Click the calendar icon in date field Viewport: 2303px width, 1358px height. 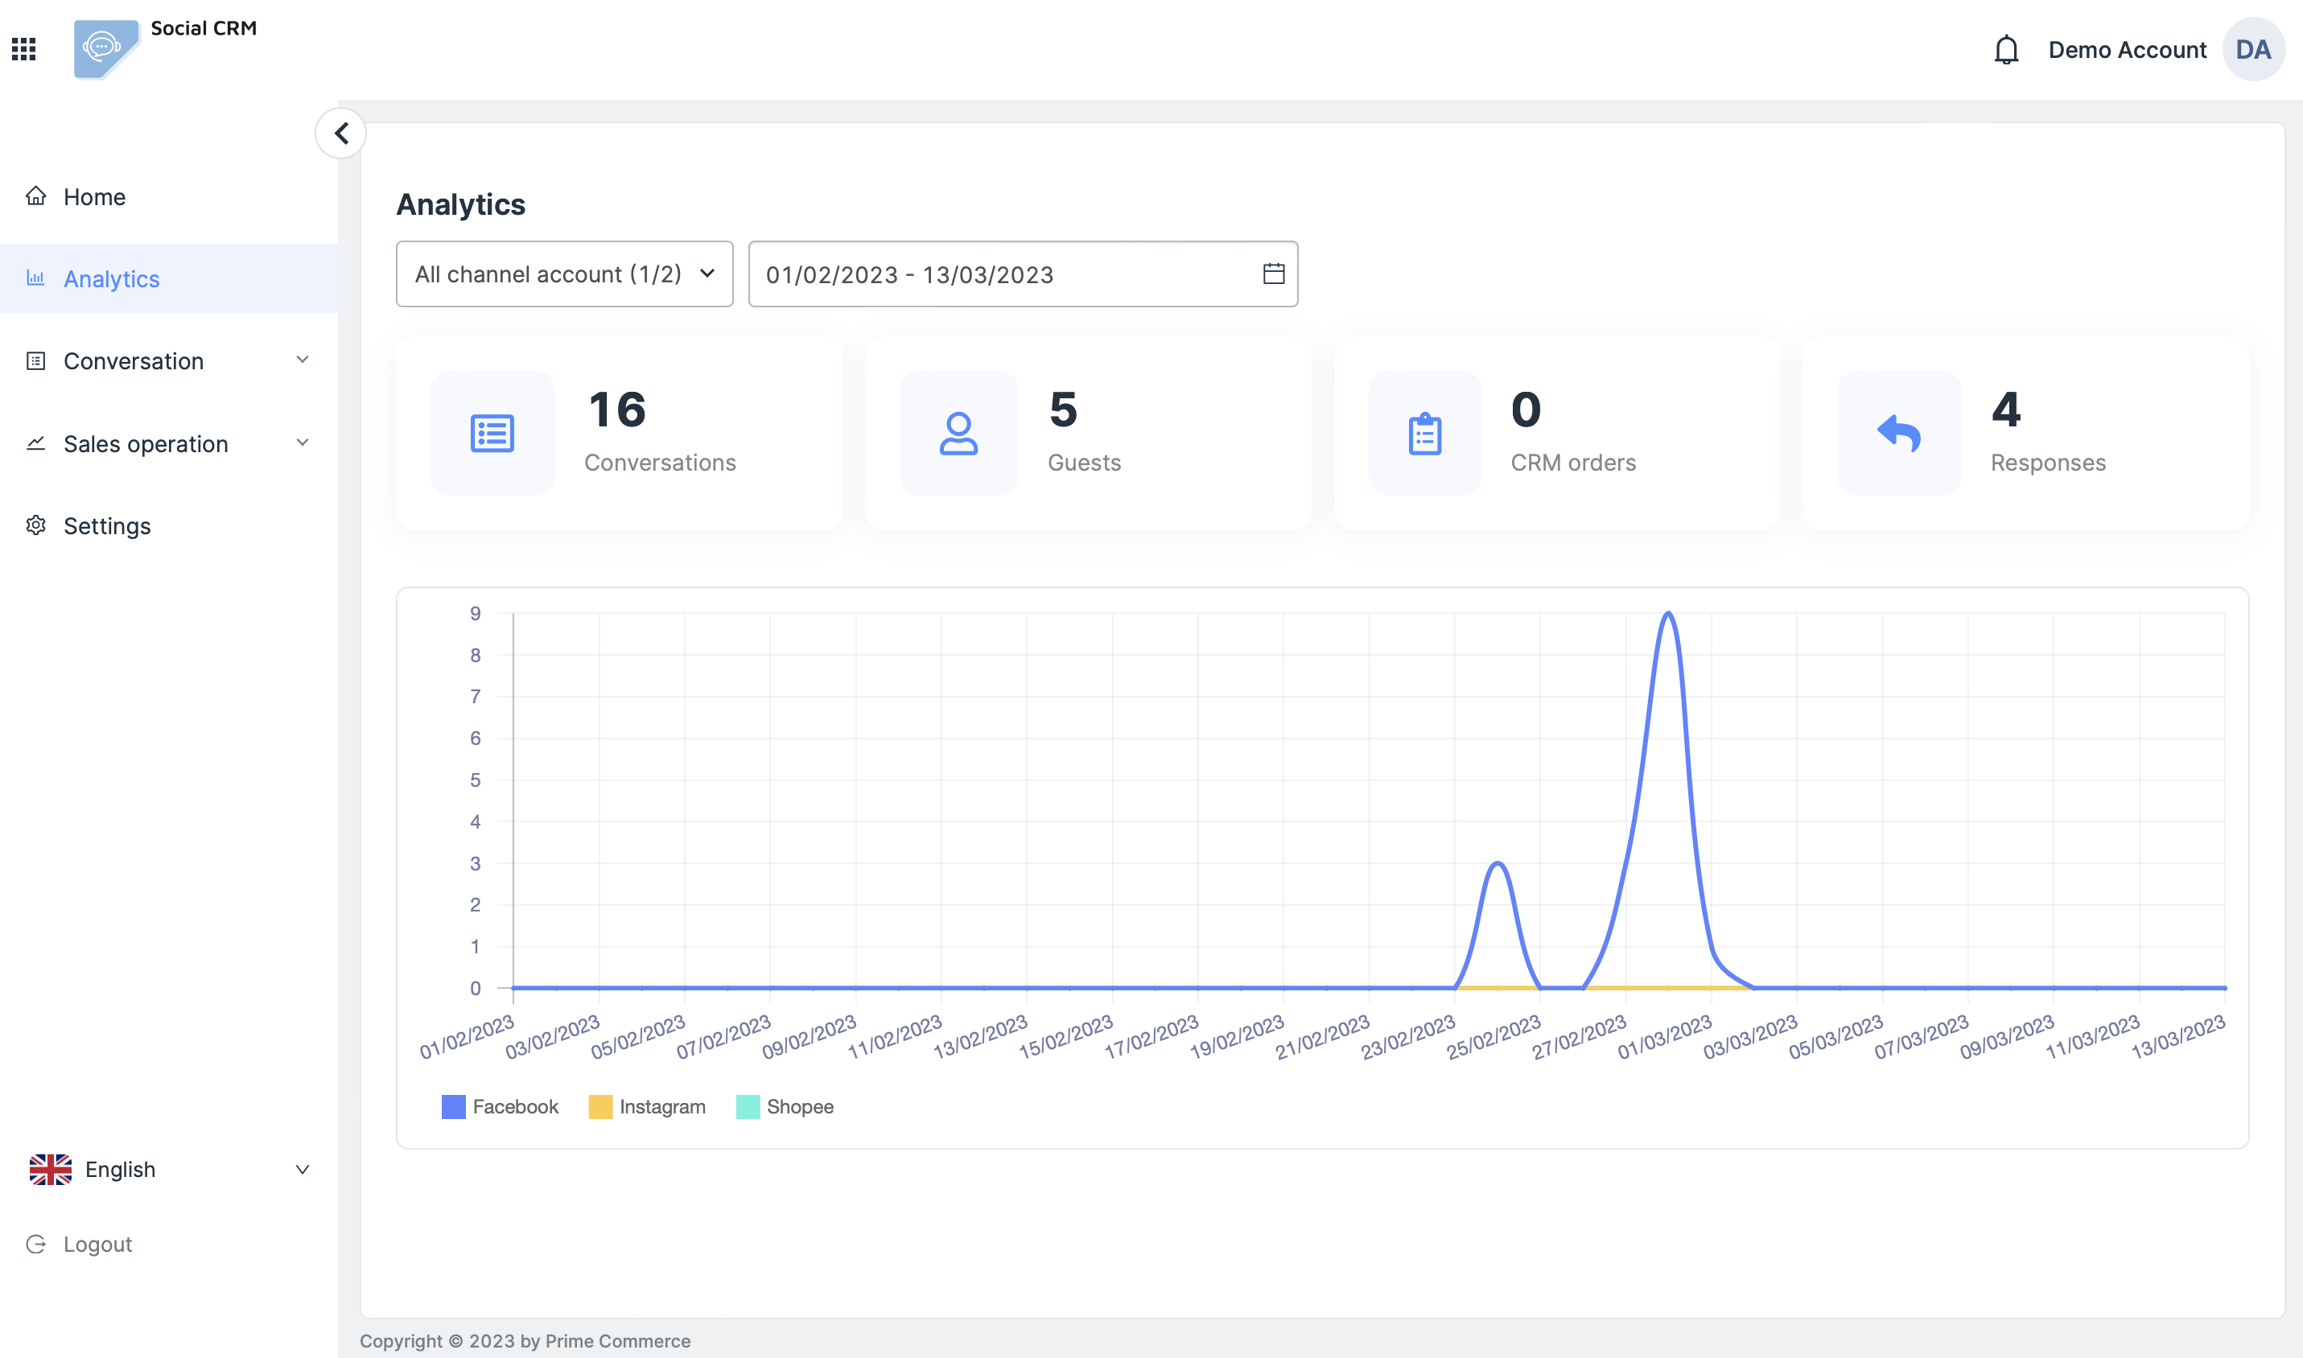pos(1273,274)
